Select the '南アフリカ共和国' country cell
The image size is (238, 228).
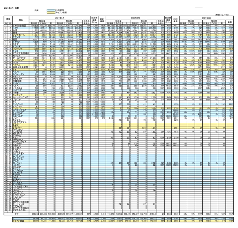click(21, 202)
